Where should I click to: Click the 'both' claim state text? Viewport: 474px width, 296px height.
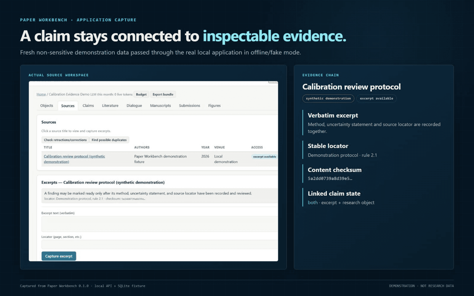313,203
